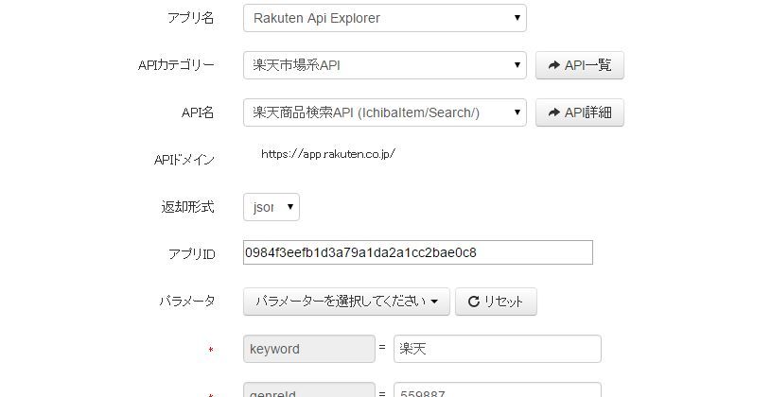This screenshot has height=397, width=771.
Task: Open the APIカテゴリー 楽天市場系API dropdown
Action: (x=384, y=65)
